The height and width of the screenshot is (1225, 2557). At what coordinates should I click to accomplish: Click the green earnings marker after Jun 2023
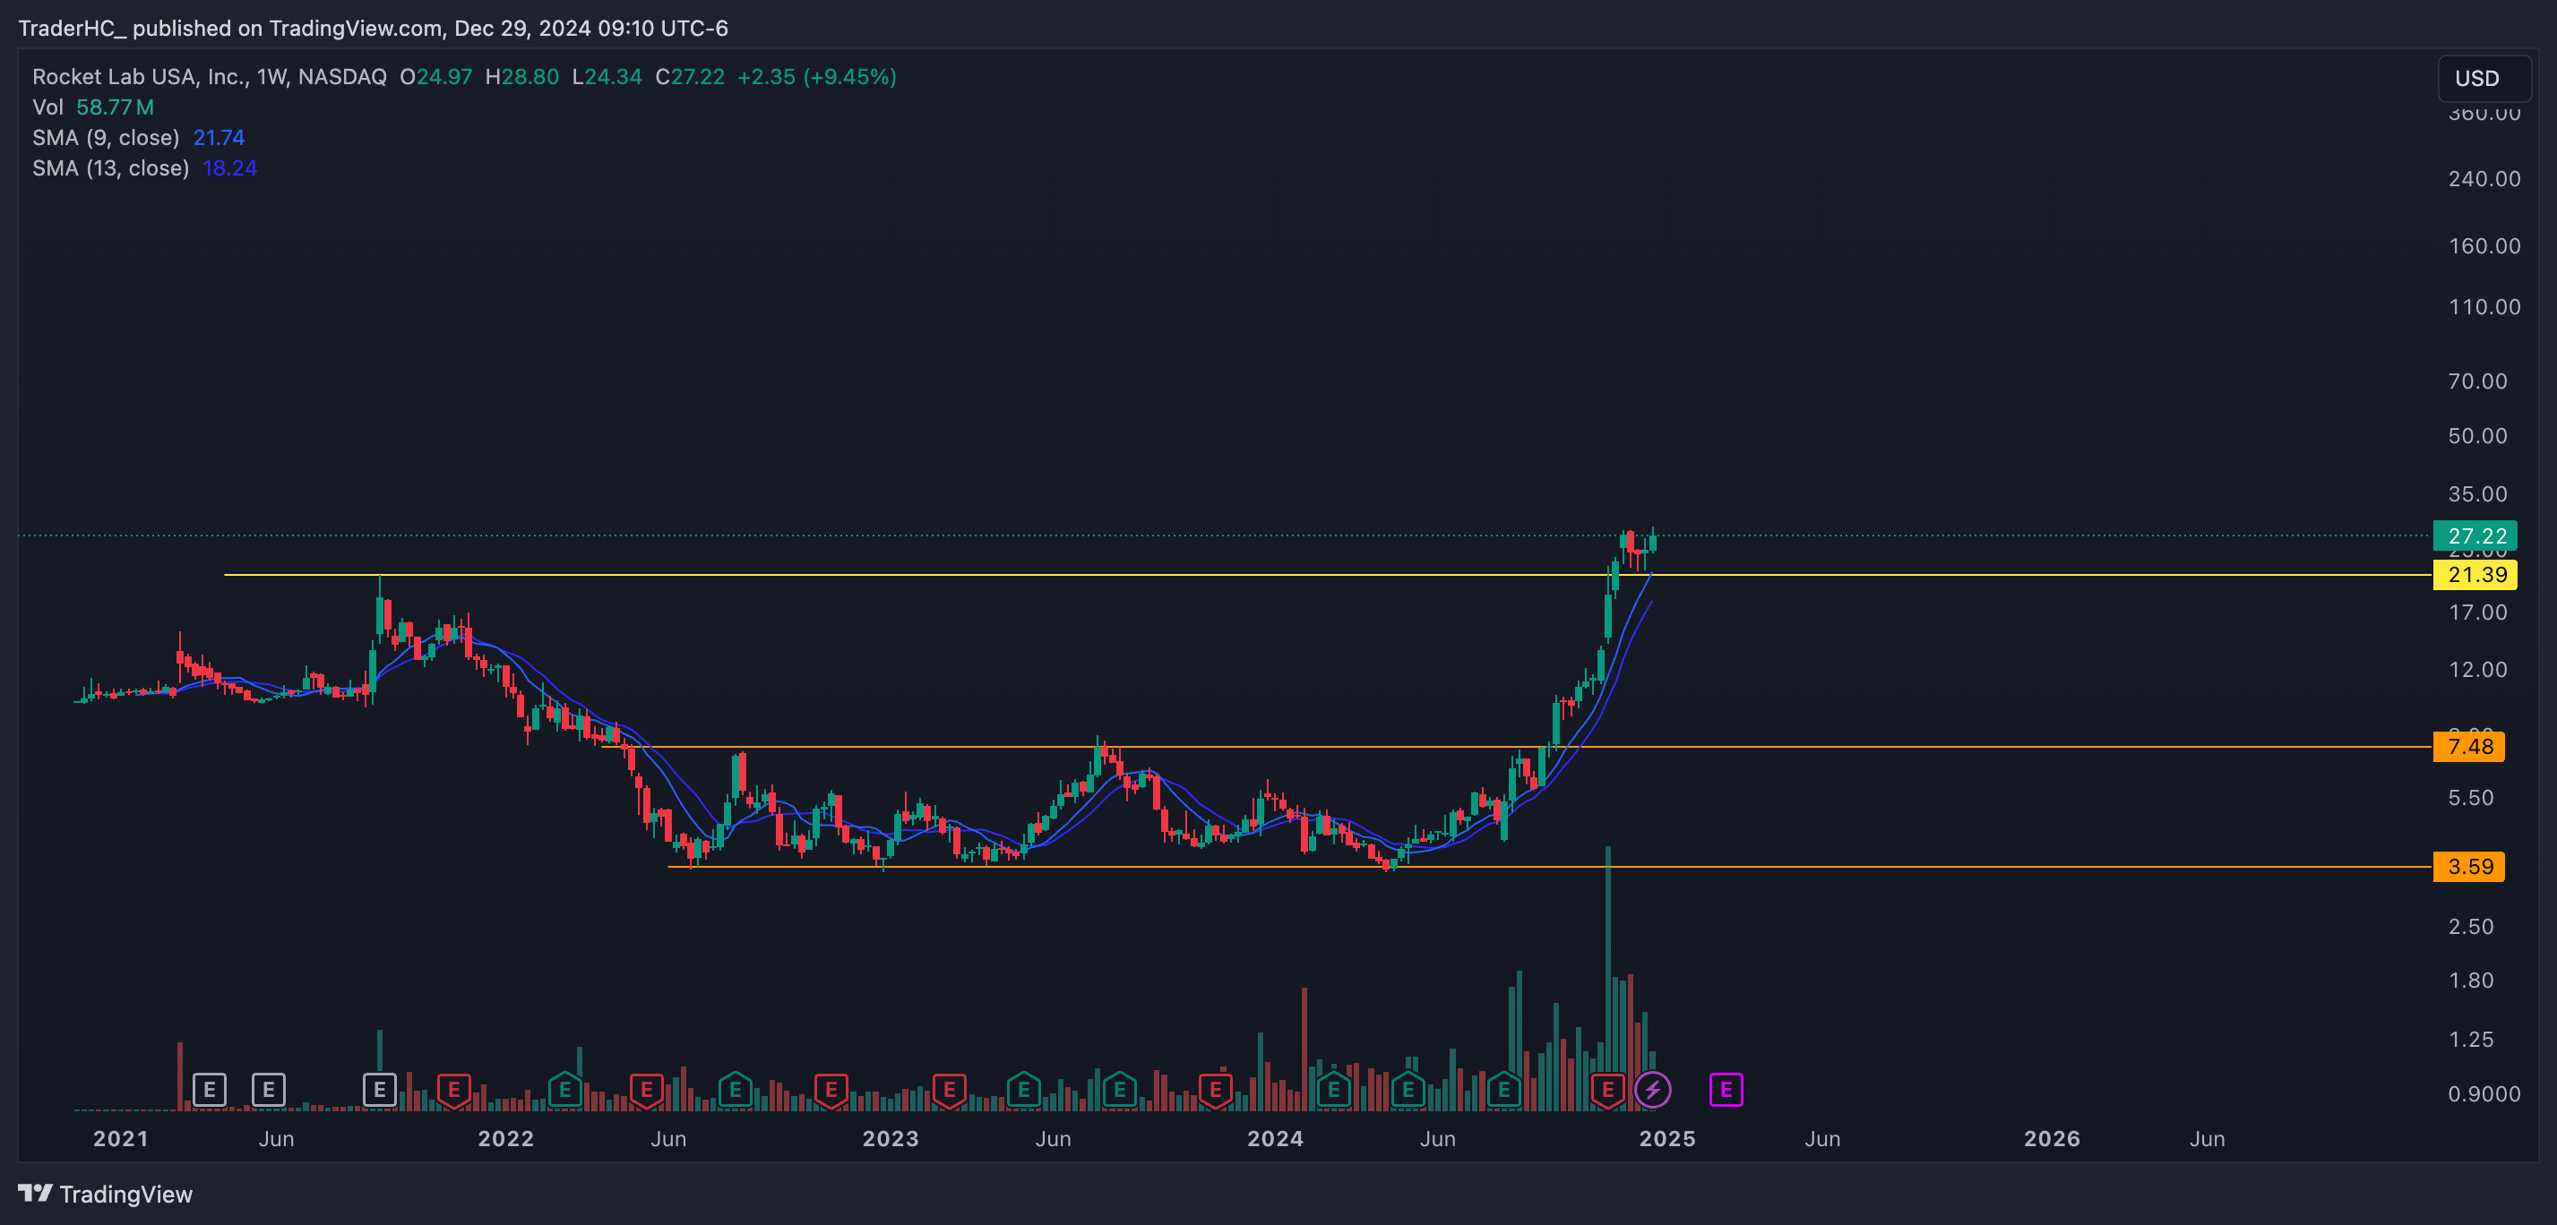tap(1120, 1090)
